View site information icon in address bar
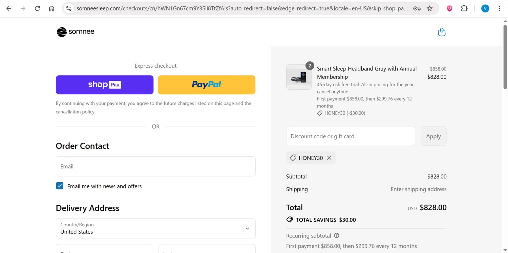This screenshot has height=253, width=508. [69, 8]
